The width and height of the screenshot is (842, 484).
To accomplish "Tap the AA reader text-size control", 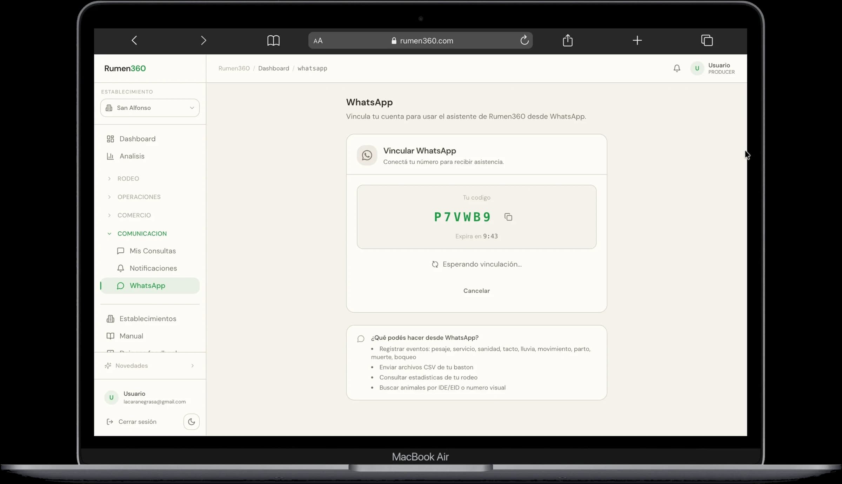I will [x=318, y=41].
